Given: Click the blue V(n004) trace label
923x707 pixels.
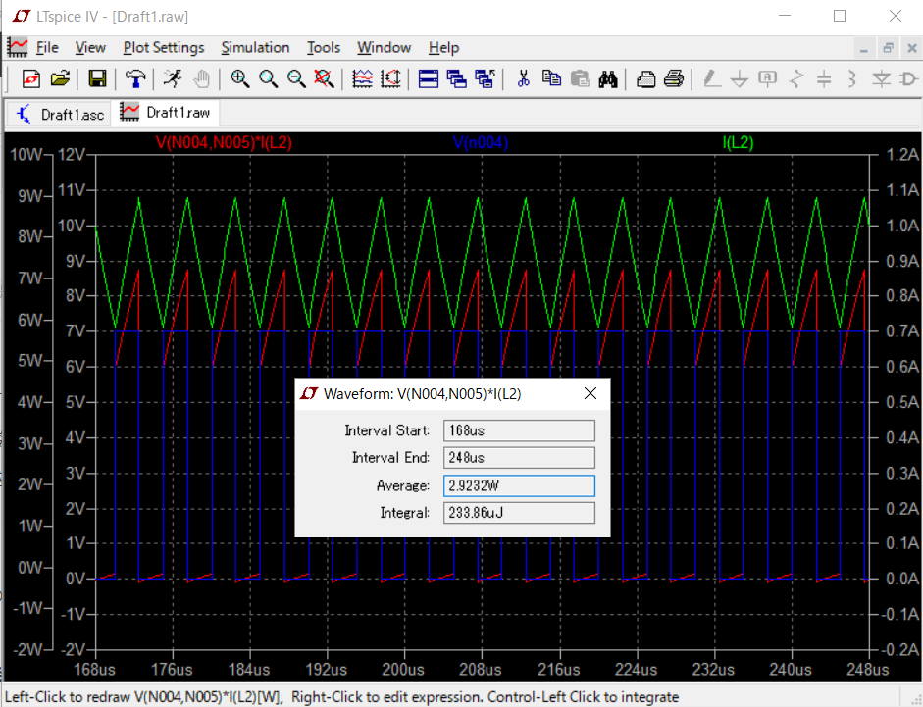Looking at the screenshot, I should pos(481,142).
